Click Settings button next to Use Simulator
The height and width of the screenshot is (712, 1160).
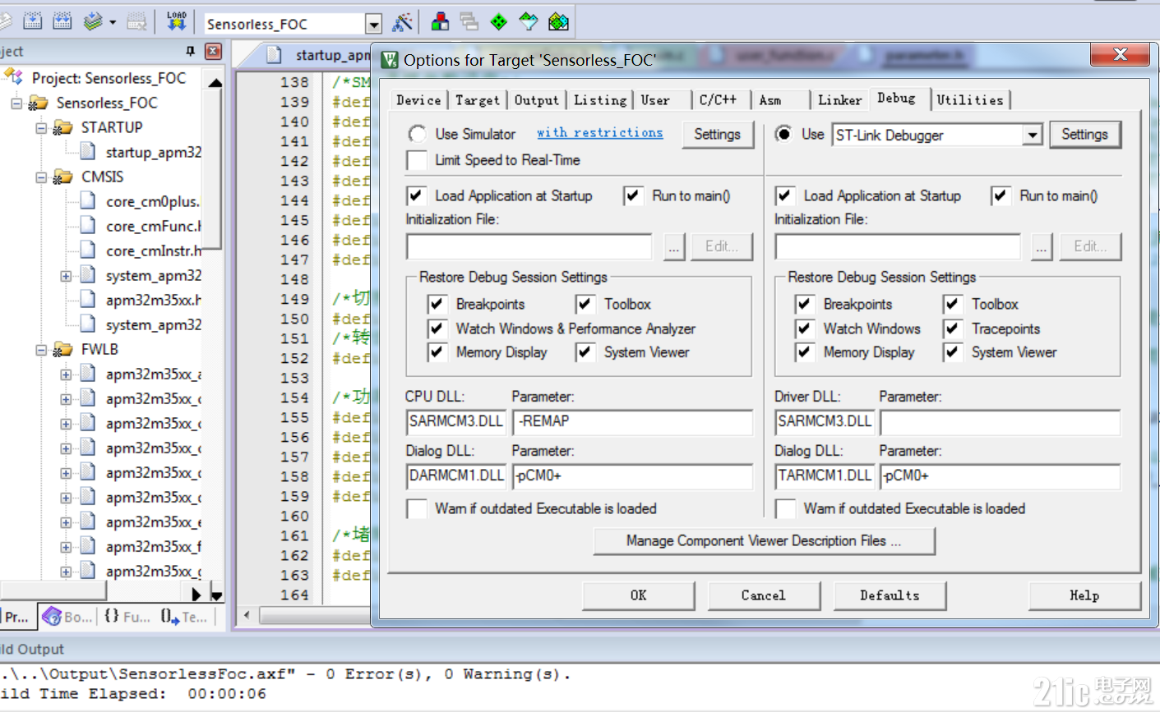click(x=717, y=134)
